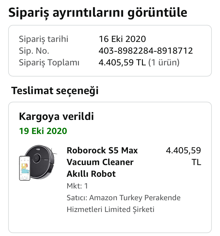Tap the Teslimat seçeneği section heading
220x236 pixels.
[55, 91]
